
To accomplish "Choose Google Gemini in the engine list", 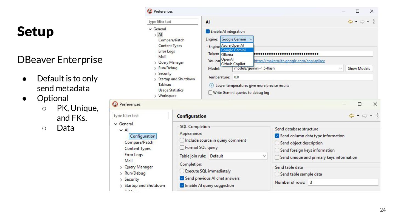I will 237,50.
